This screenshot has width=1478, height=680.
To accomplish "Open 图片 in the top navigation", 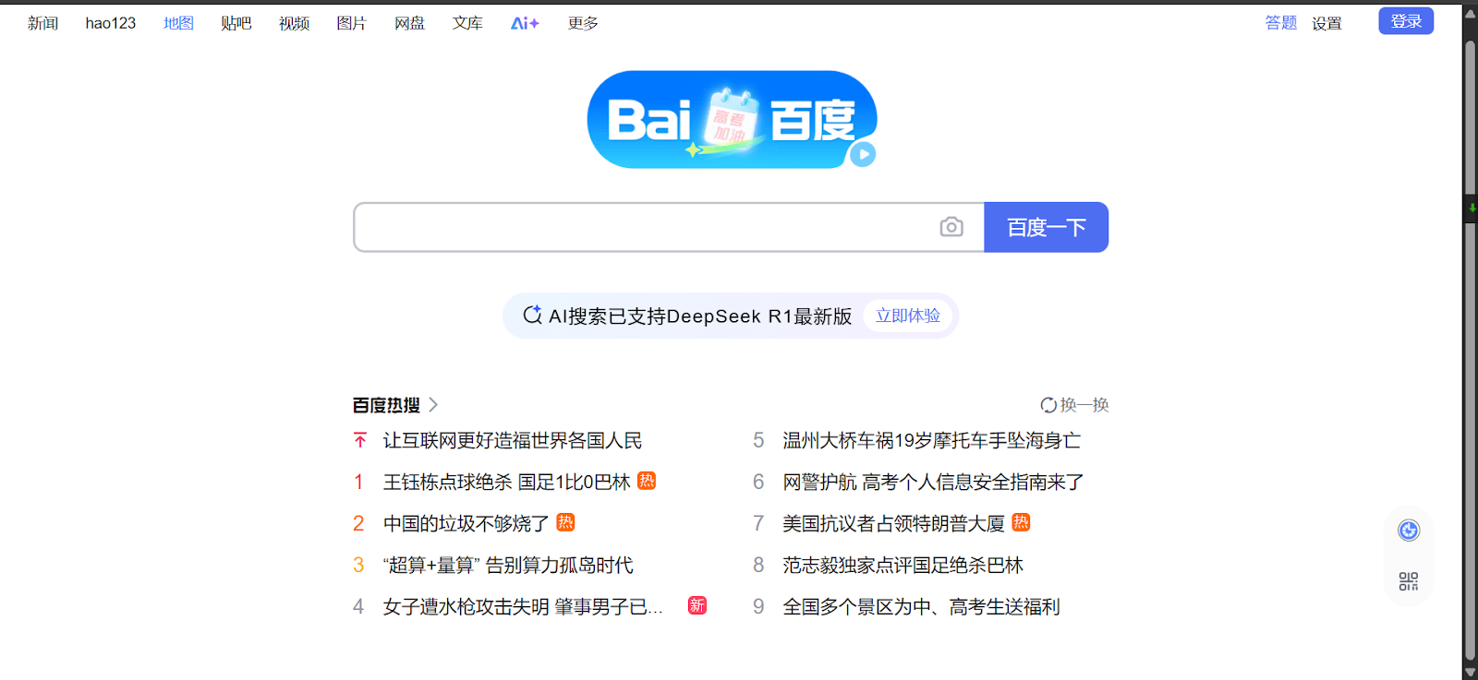I will (351, 23).
